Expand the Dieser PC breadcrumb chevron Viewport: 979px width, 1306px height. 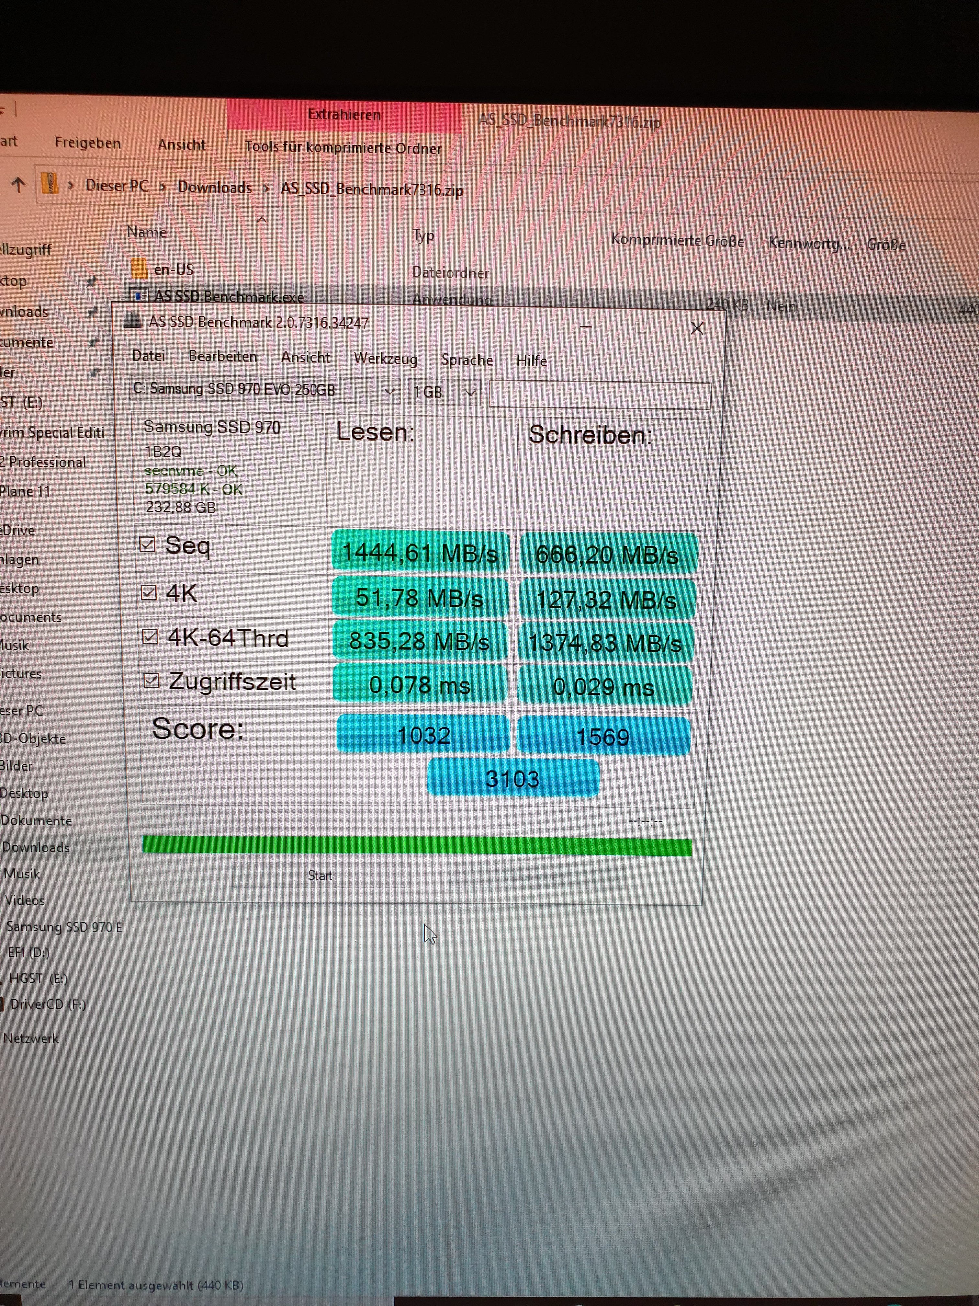coord(163,187)
